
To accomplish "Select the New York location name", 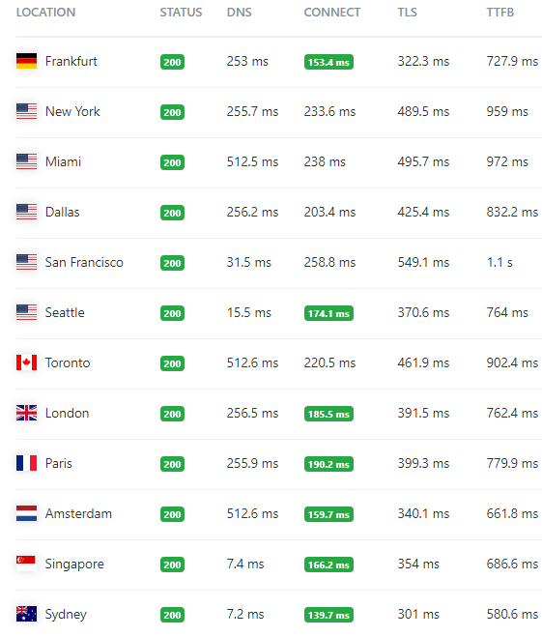I will 72,112.
